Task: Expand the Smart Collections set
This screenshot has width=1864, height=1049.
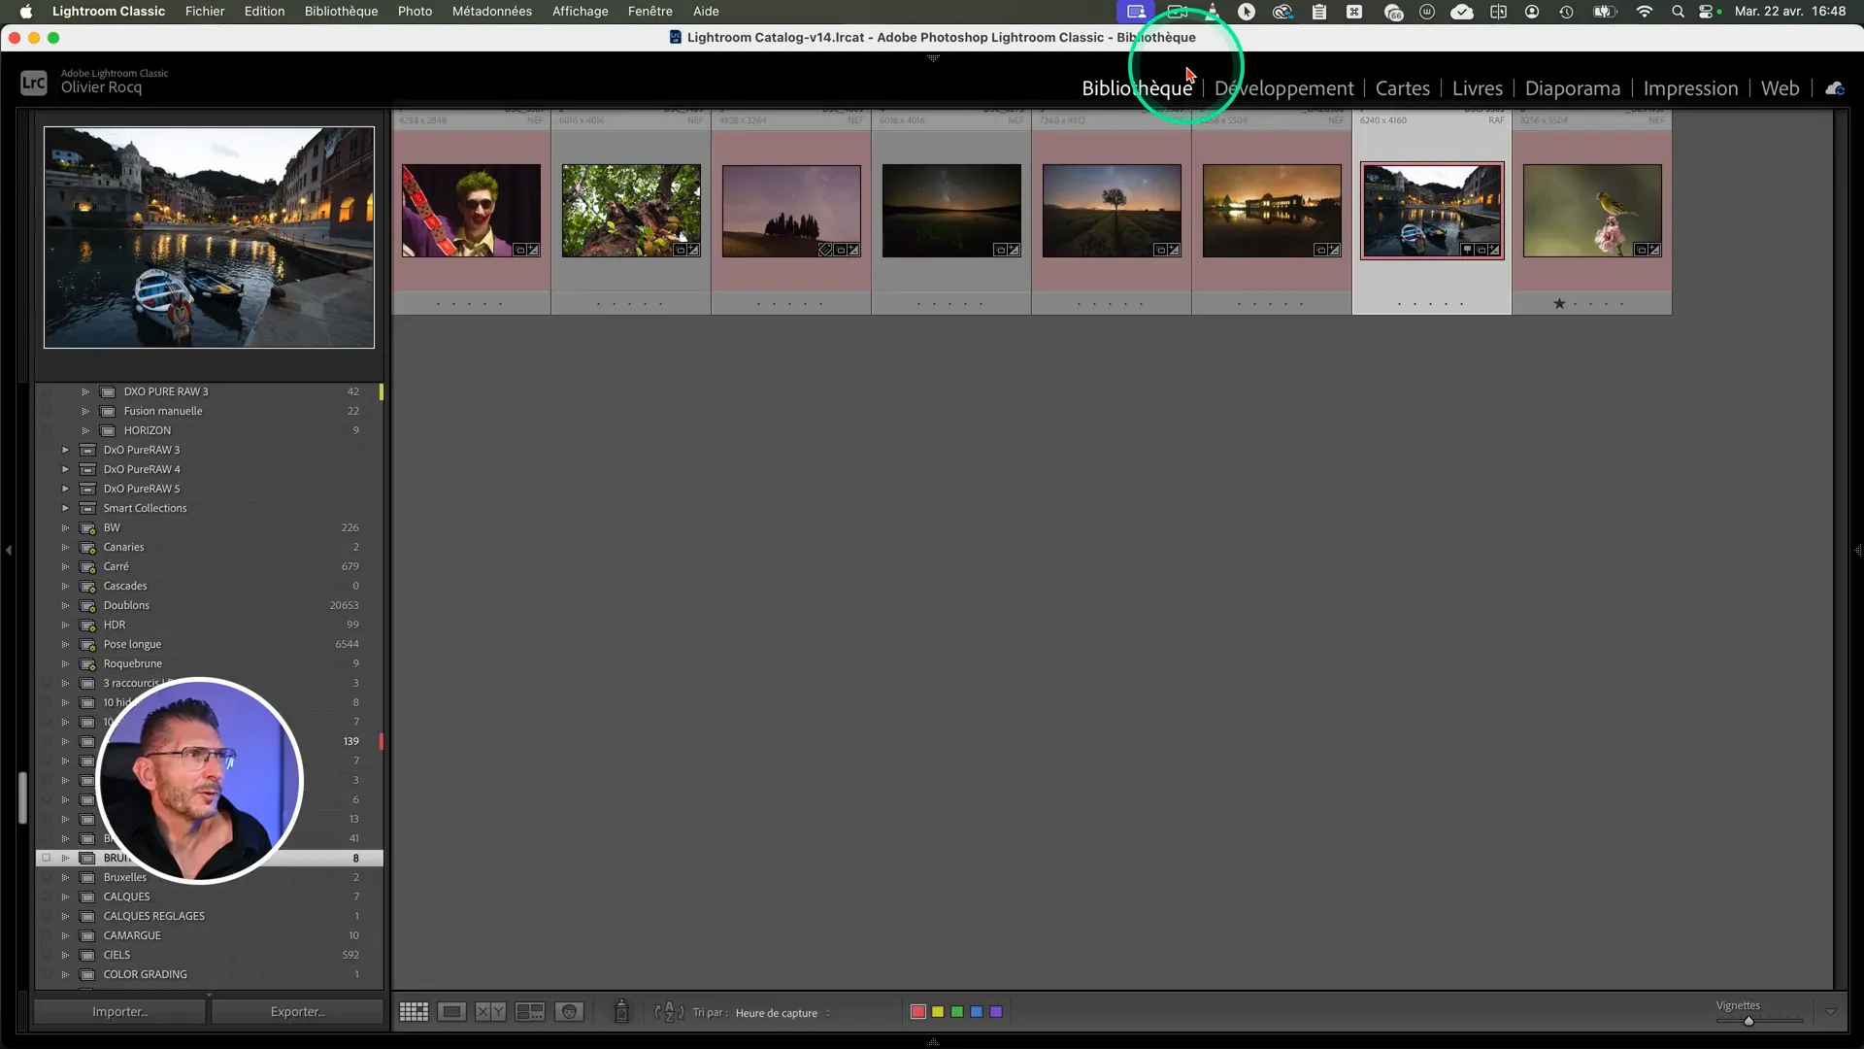Action: coord(65,509)
